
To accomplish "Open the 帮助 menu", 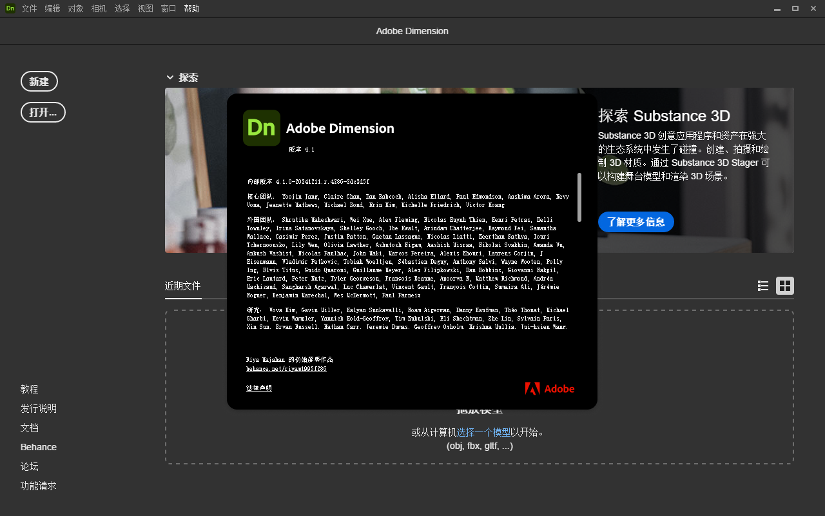I will [191, 8].
